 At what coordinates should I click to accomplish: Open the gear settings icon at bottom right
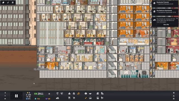174,93
